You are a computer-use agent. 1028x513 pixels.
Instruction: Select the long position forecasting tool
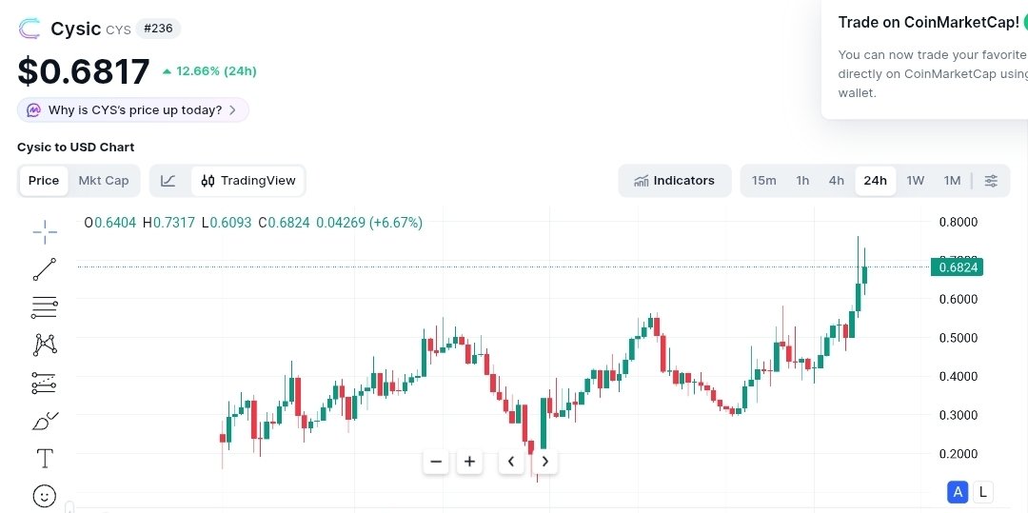pyautogui.click(x=45, y=383)
